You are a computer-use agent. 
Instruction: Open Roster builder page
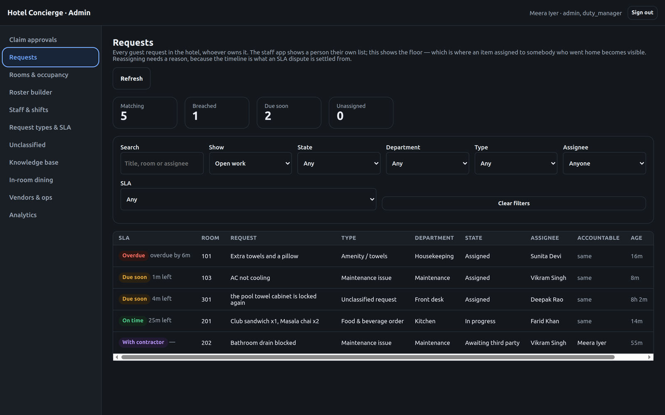point(50,92)
